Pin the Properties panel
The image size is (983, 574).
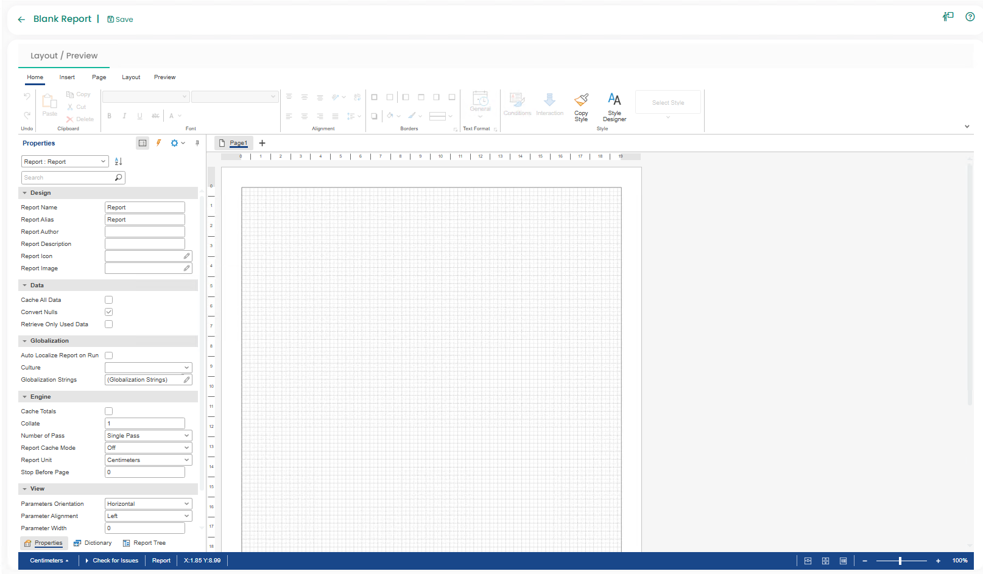click(197, 143)
